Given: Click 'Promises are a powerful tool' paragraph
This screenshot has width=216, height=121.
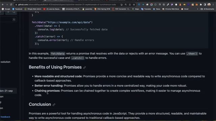Looking at the screenshot, I should coord(117,116).
